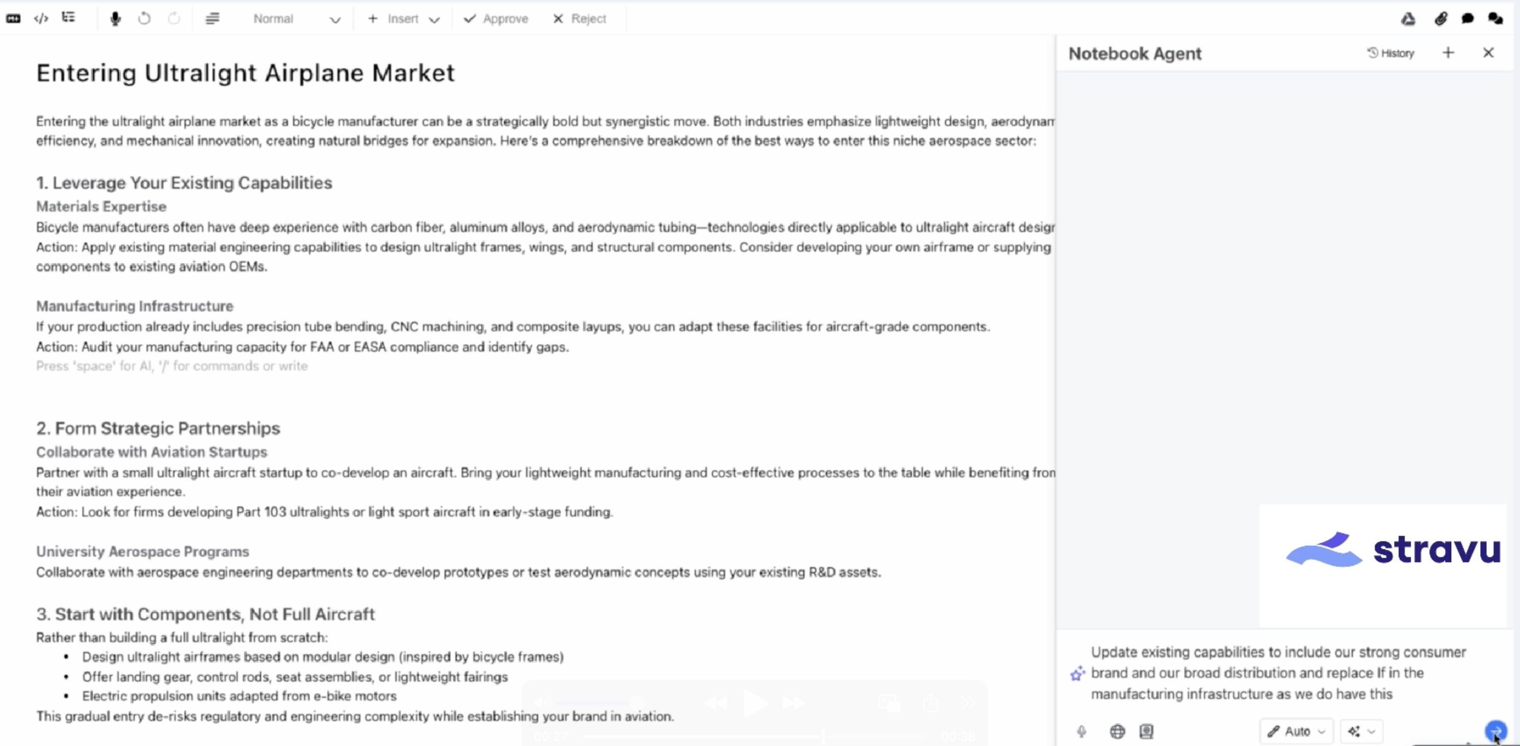Click the Markdown icon in the toolbar

pyautogui.click(x=13, y=19)
